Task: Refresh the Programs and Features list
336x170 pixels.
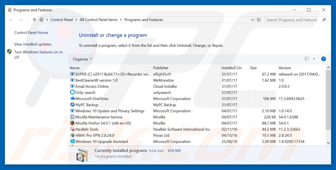Action: [x=259, y=20]
